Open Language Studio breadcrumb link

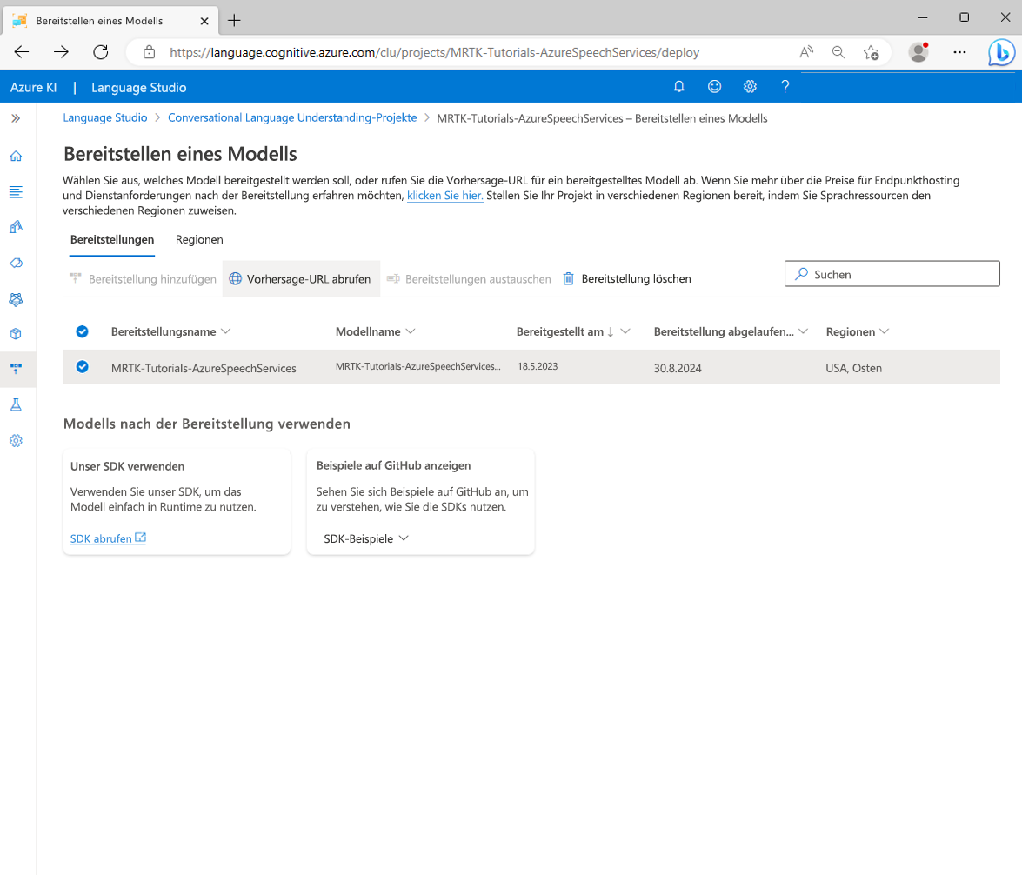[x=105, y=118]
